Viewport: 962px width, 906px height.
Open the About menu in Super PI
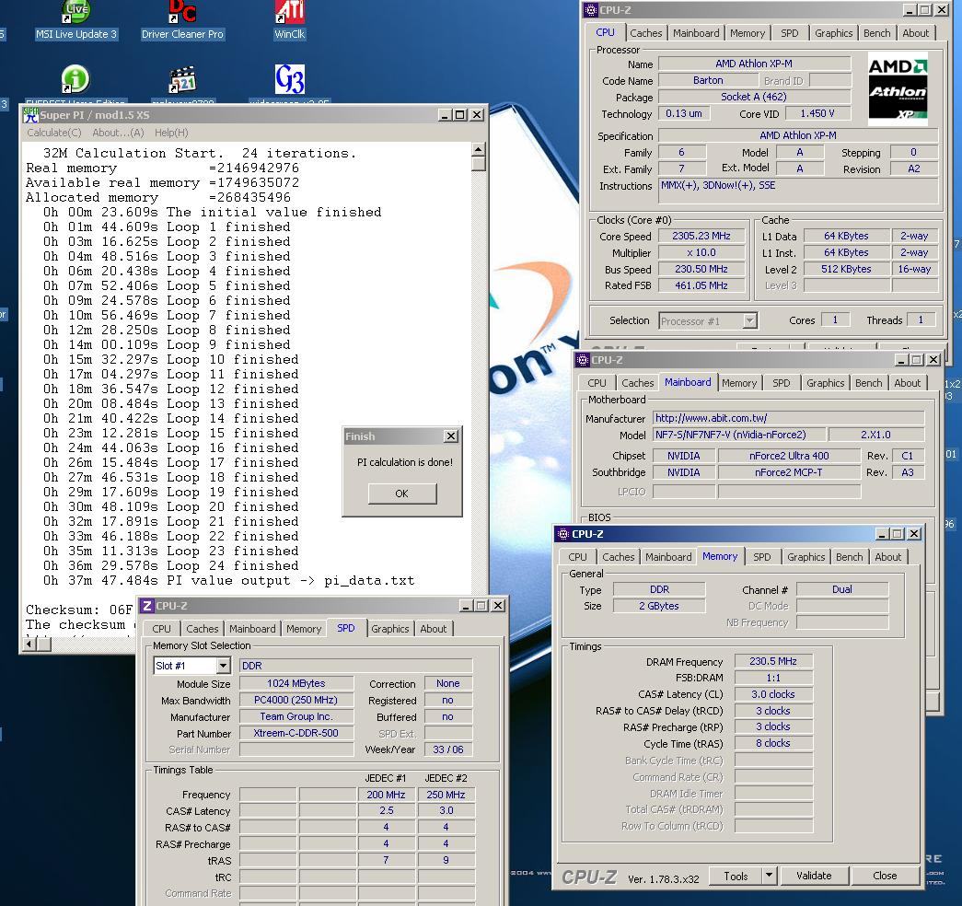click(x=118, y=133)
